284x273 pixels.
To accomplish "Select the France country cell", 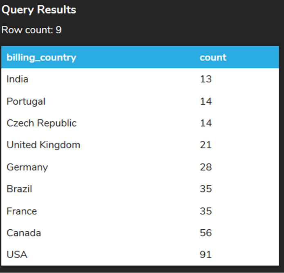I will pos(22,211).
